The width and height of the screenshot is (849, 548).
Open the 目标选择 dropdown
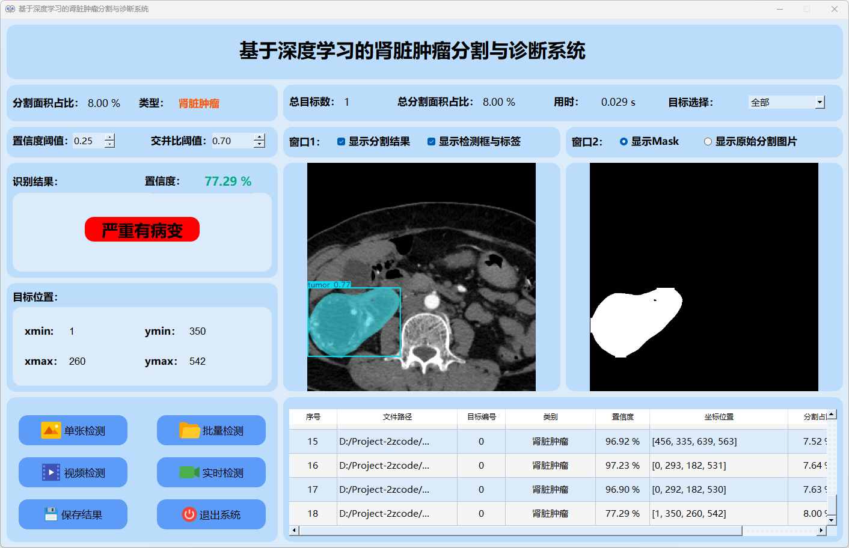pos(819,103)
